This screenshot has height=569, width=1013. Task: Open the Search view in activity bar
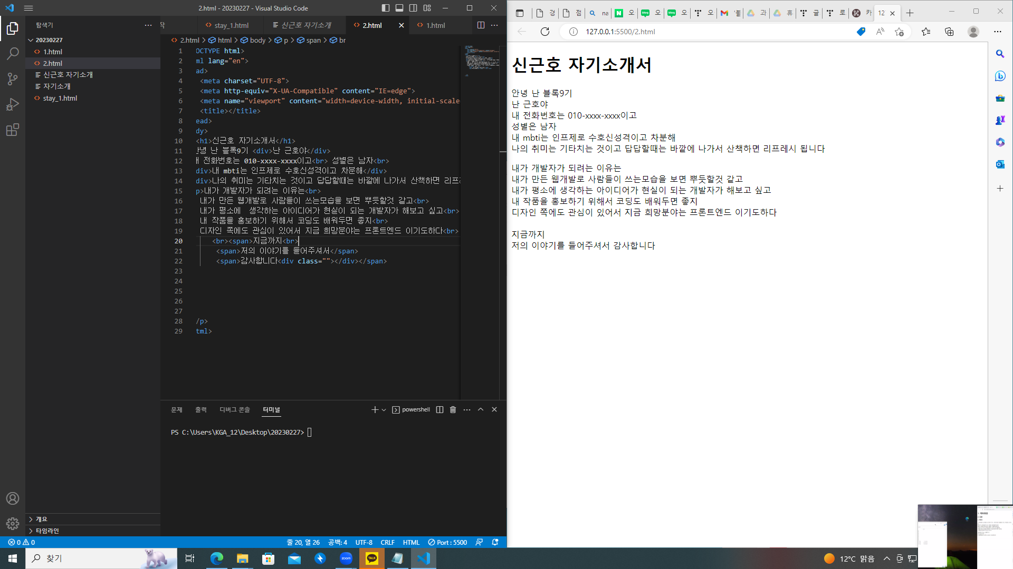13,53
